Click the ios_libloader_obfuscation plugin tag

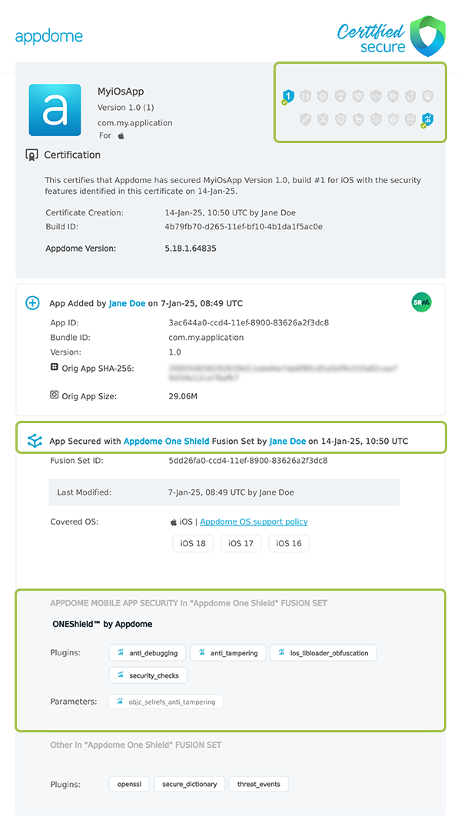[323, 653]
